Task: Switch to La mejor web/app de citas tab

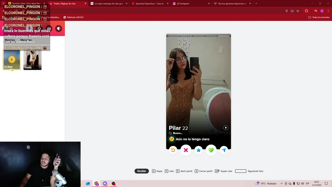Action: pos(108,4)
